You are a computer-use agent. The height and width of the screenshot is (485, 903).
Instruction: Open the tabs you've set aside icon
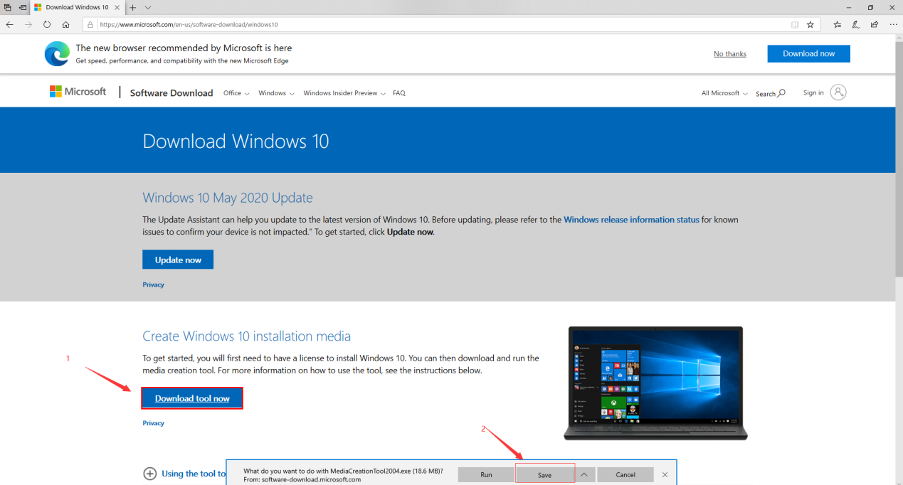tap(8, 7)
